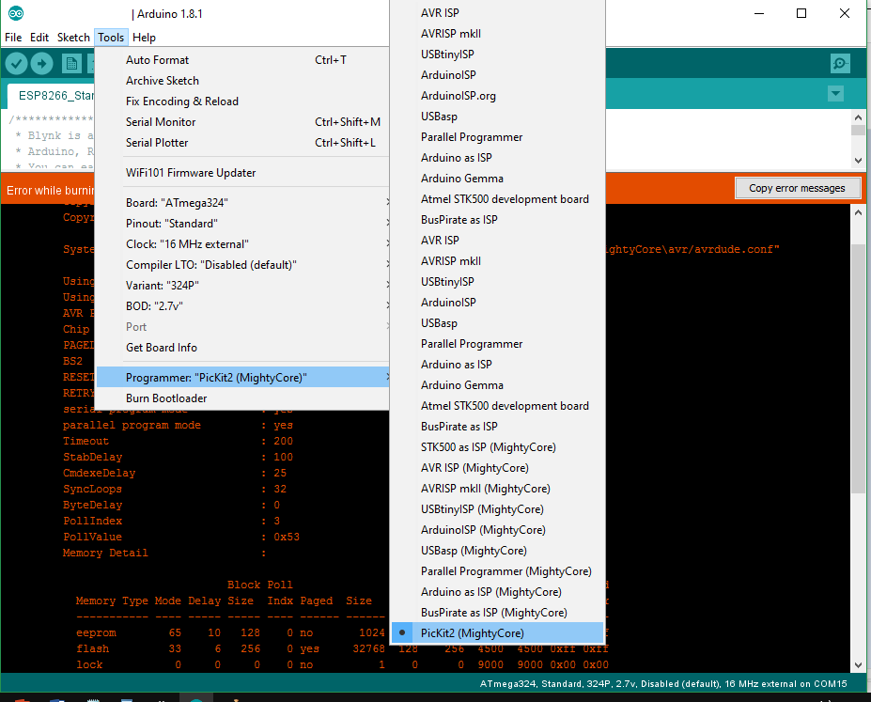This screenshot has width=871, height=702.
Task: Click the Upload arrow toolbar icon
Action: [41, 64]
